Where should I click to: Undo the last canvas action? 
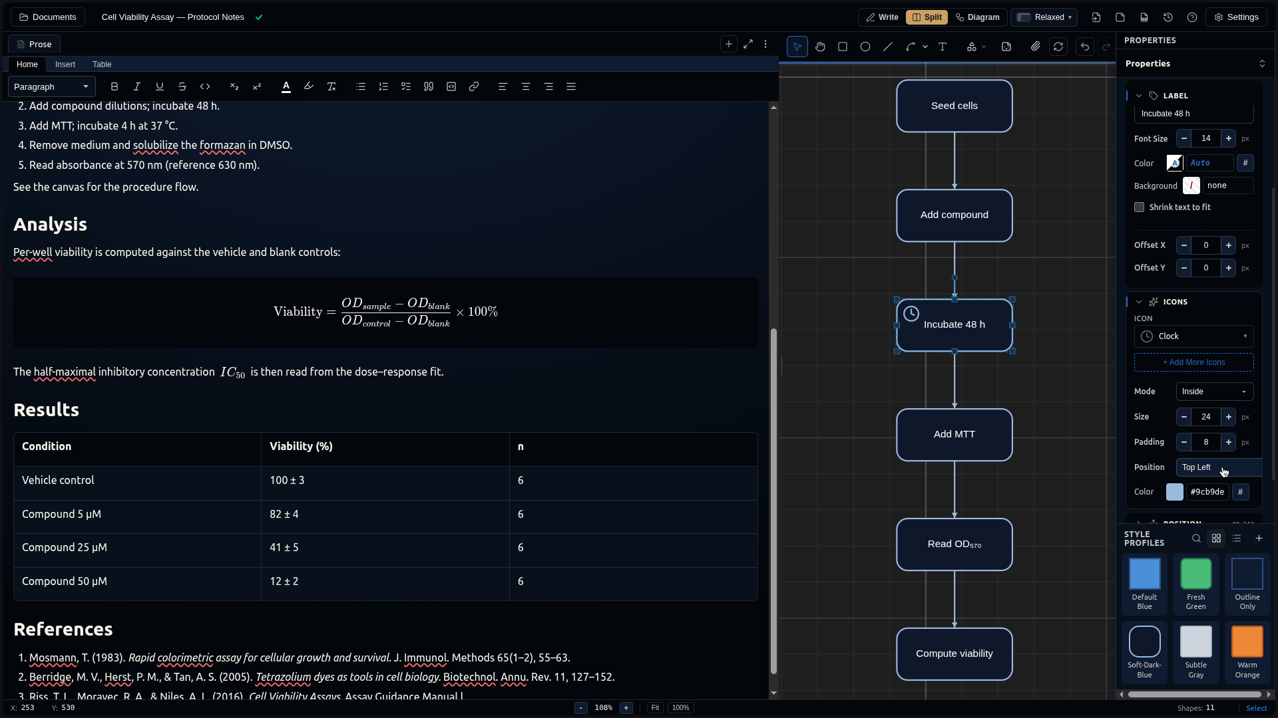[1085, 47]
